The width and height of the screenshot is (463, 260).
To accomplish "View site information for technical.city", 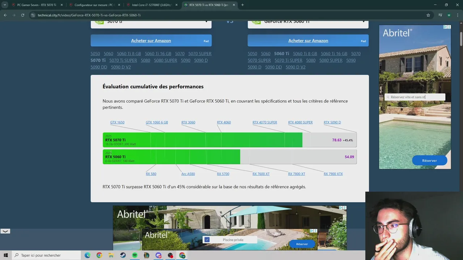I will 33,15.
